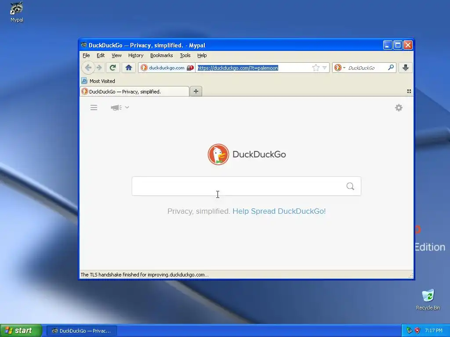Open the Downloads arrow button
This screenshot has height=337, width=450.
point(406,68)
